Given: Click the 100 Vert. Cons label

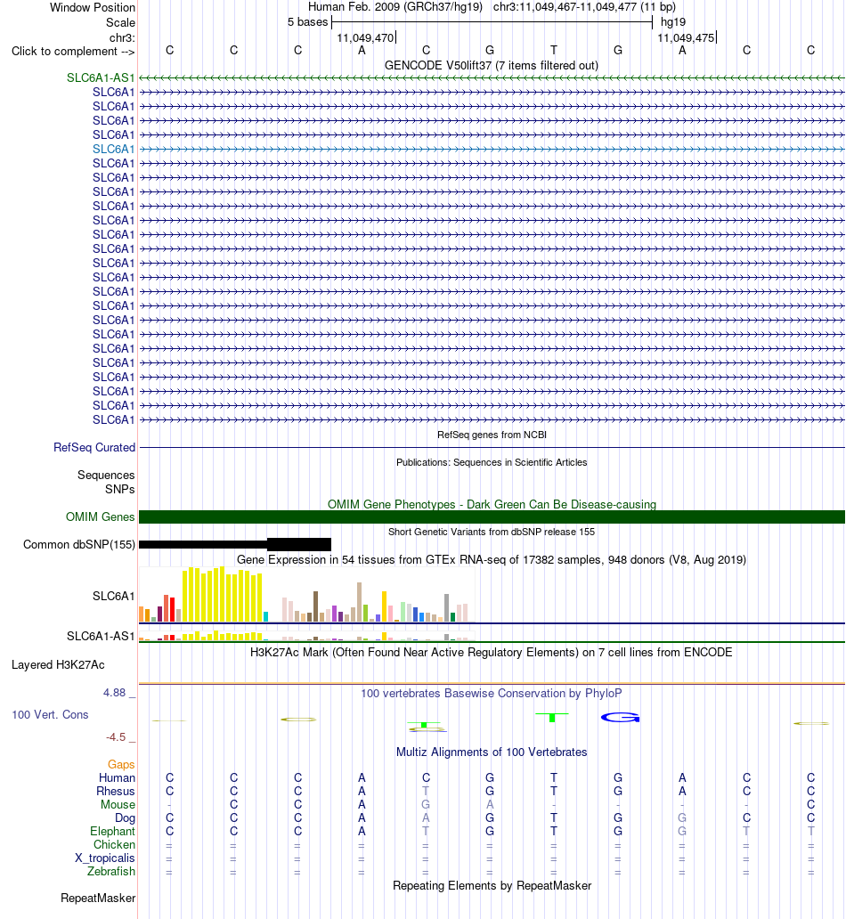Looking at the screenshot, I should (51, 715).
